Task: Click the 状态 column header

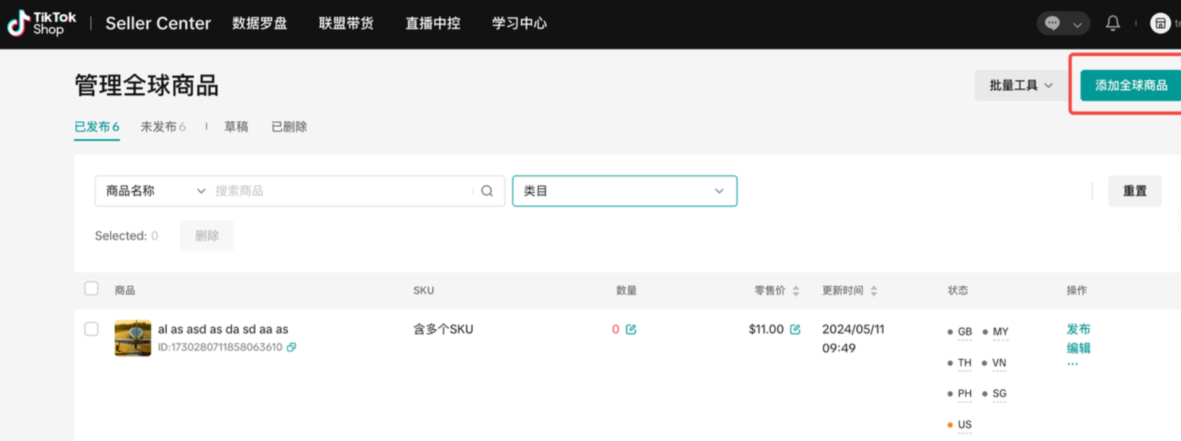Action: [958, 290]
